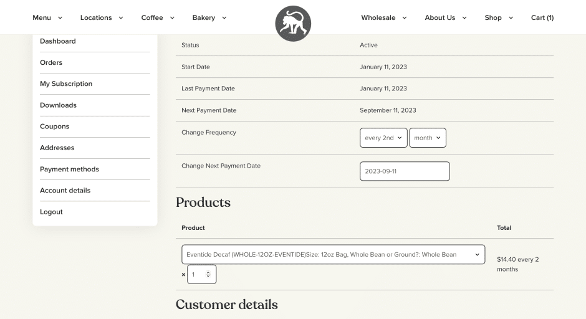Open the 'every 2nd' frequency dropdown

pos(383,138)
